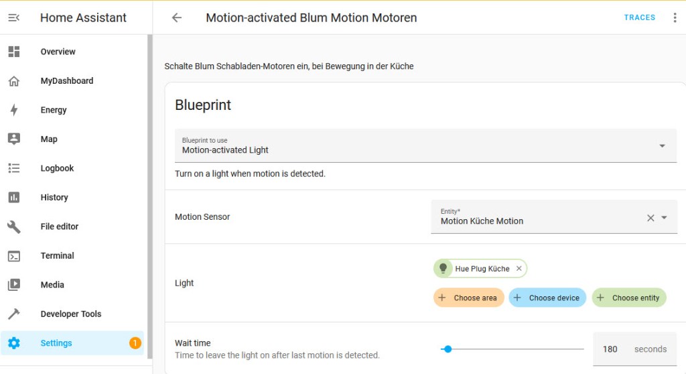Click the Choose area button
Screen dimensions: 686x374
468,298
